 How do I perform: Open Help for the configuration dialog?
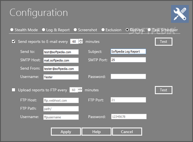click(96, 132)
